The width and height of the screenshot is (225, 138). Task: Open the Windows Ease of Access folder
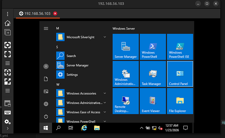click(82, 112)
